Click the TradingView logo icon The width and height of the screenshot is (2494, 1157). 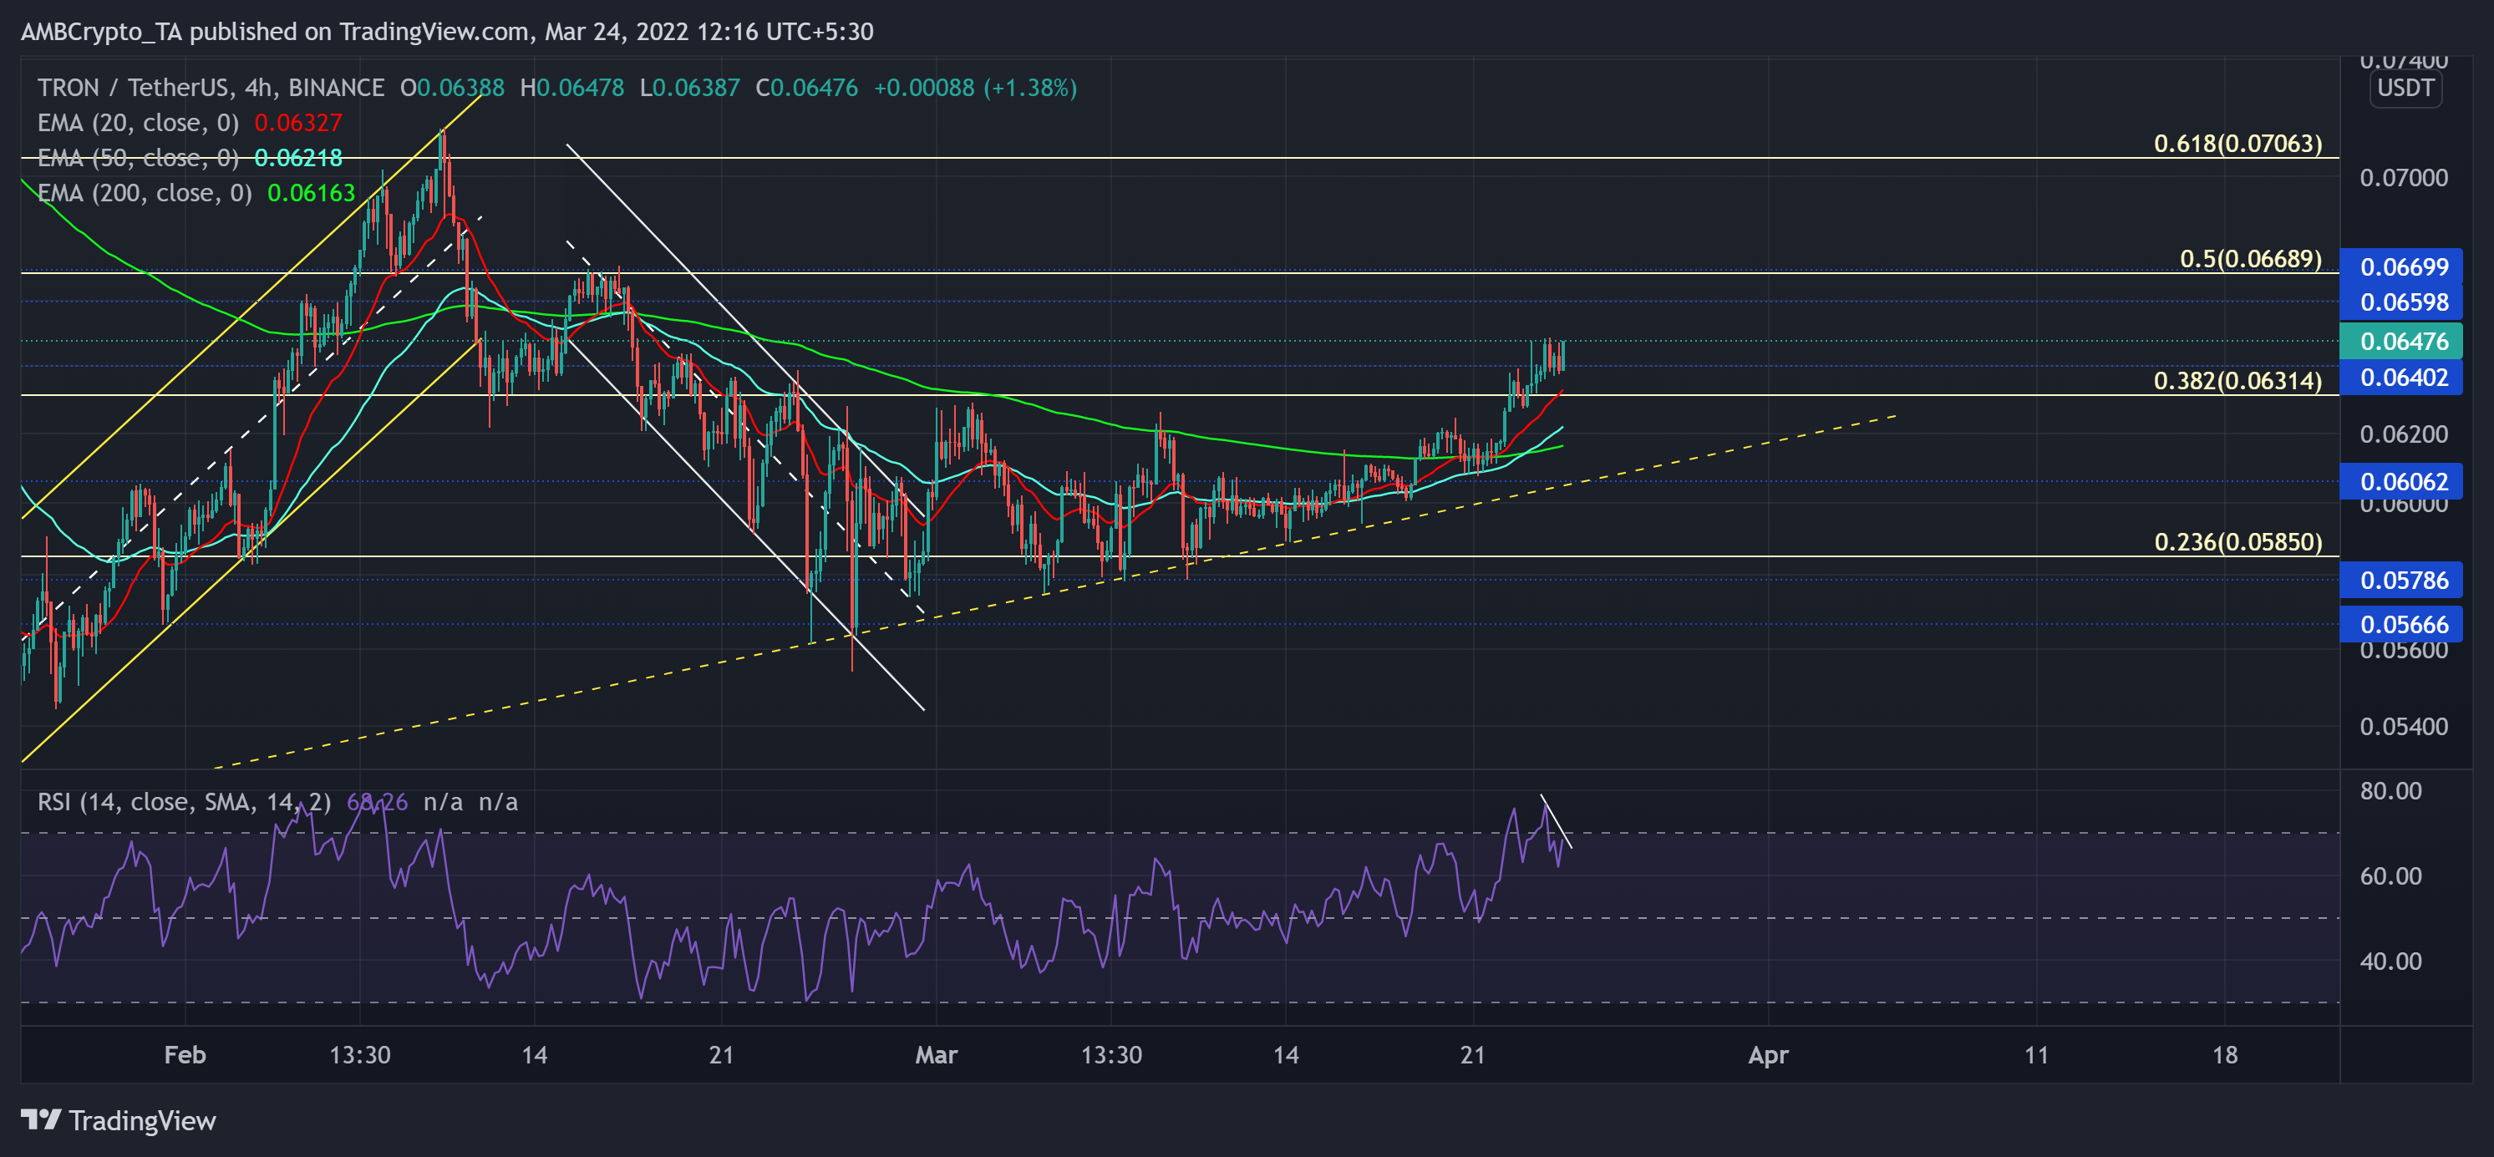click(x=41, y=1120)
